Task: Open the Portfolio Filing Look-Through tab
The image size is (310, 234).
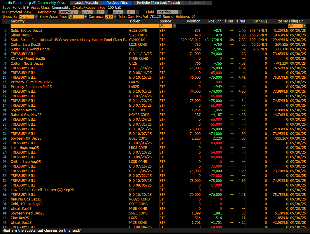Action: [158, 3]
